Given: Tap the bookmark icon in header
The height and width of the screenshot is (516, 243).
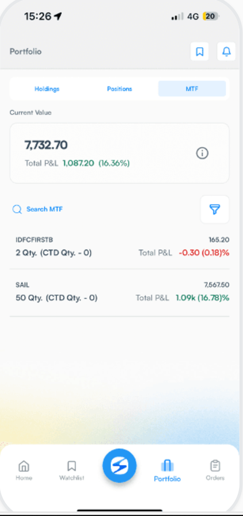Looking at the screenshot, I should point(200,51).
